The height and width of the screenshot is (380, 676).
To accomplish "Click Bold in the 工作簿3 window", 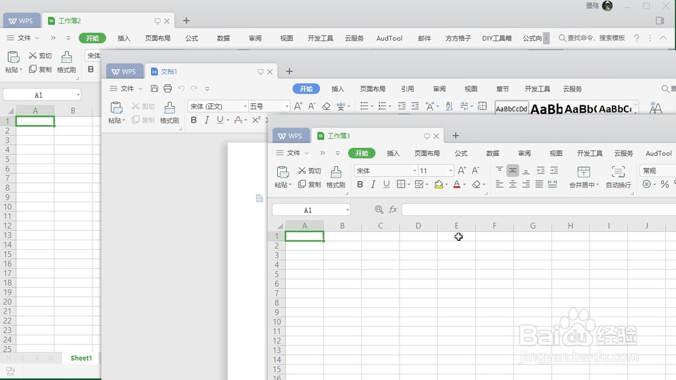I will pos(360,185).
